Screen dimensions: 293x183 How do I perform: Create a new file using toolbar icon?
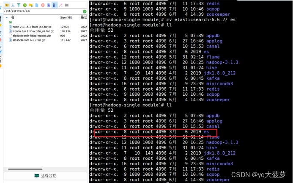point(37,5)
